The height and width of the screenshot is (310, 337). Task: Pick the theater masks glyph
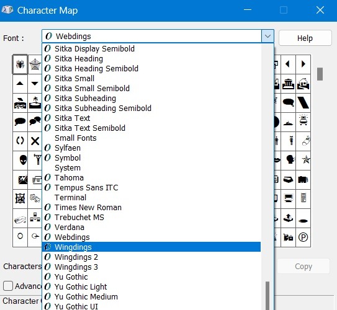[x=35, y=198]
